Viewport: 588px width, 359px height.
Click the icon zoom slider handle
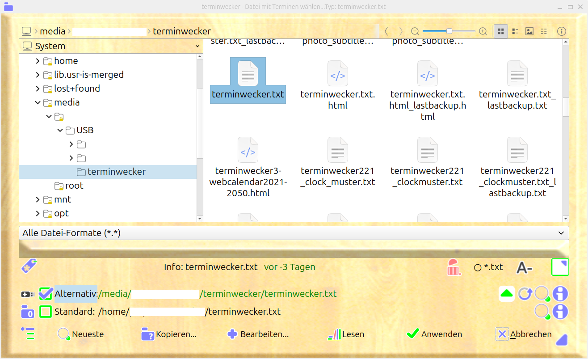(449, 31)
